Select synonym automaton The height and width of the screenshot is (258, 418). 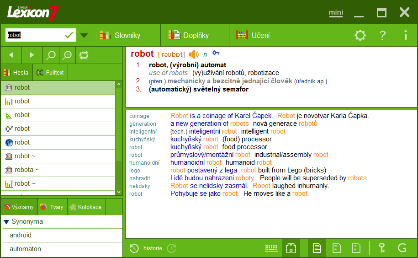click(25, 249)
